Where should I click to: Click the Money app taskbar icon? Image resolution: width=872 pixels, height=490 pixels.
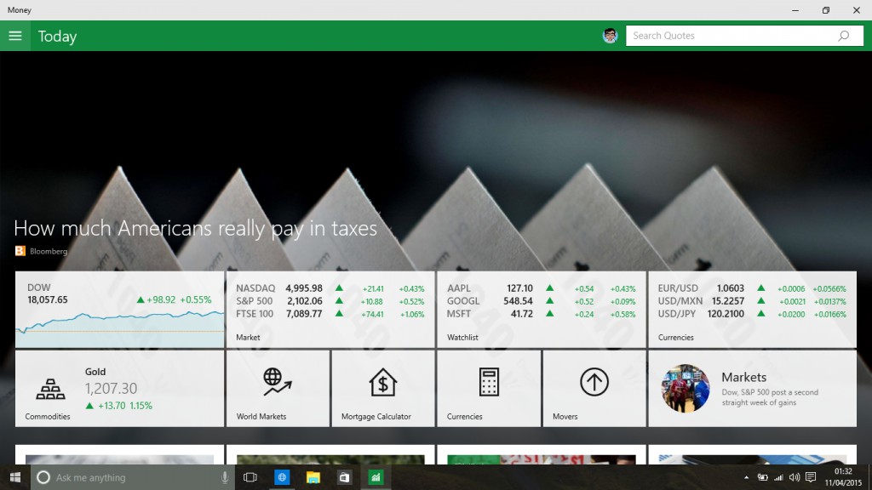pyautogui.click(x=376, y=477)
